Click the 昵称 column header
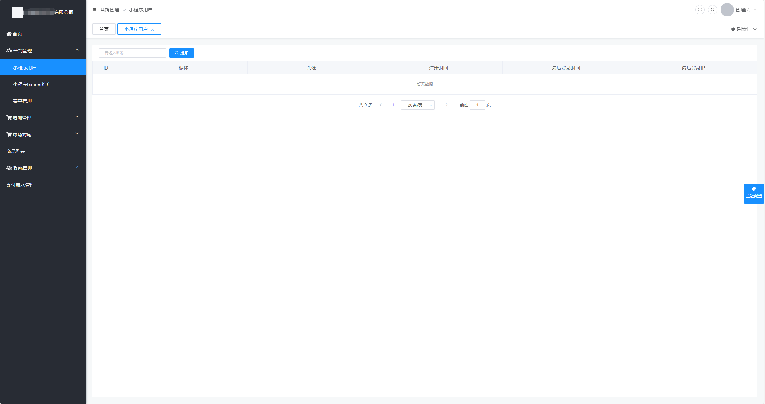 pos(183,68)
